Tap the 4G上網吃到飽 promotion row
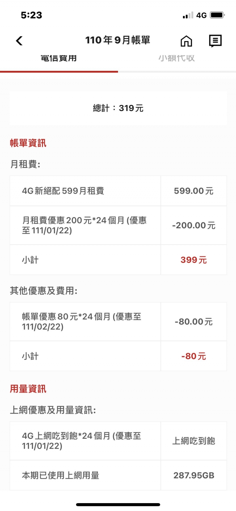The width and height of the screenshot is (236, 511). (118, 441)
